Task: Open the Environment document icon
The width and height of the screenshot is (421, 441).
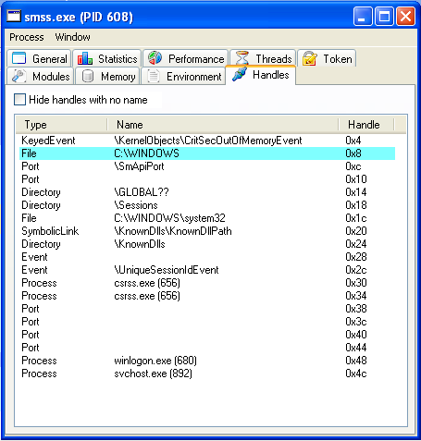Action: [154, 76]
